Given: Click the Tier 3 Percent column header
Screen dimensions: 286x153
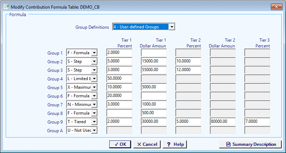Looking at the screenshot, I should (263, 43).
